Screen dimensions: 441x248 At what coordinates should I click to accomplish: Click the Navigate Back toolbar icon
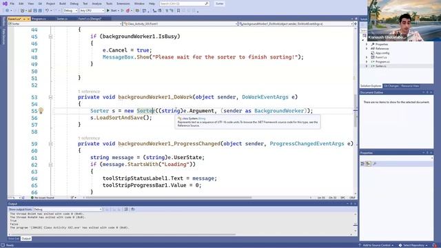7,11
